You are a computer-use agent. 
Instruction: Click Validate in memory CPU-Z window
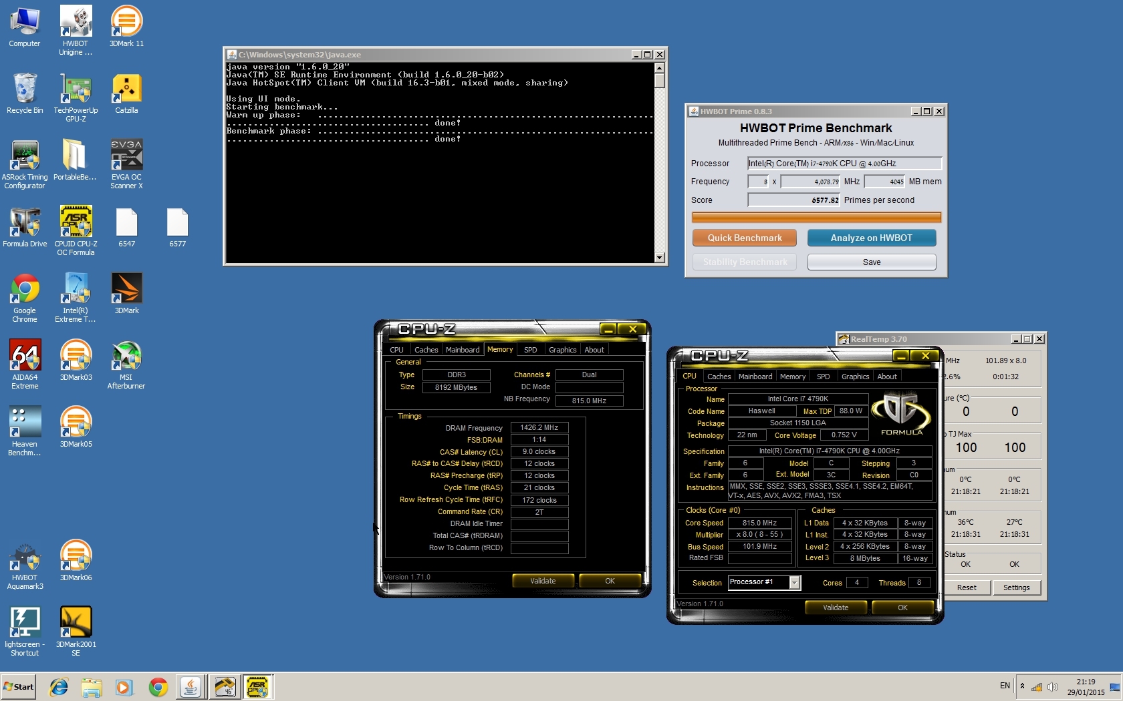(x=543, y=581)
